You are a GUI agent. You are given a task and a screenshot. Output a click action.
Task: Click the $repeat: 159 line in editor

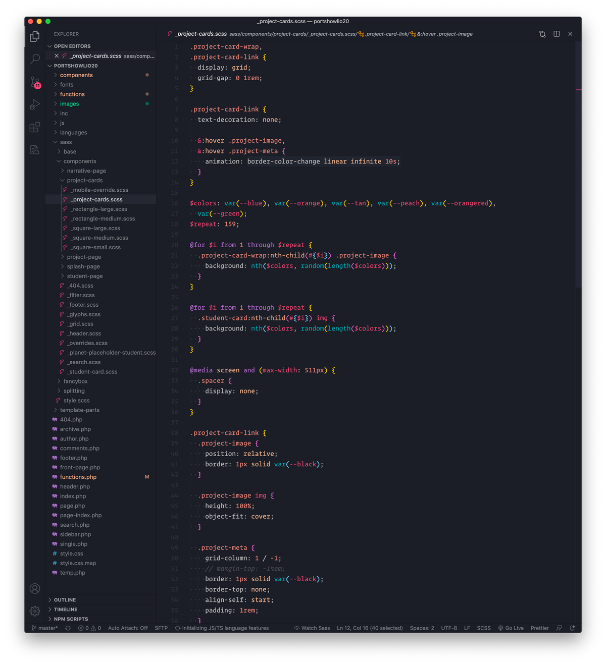(215, 224)
